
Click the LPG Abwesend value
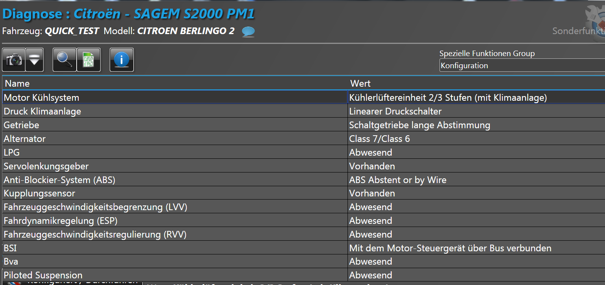(x=371, y=152)
